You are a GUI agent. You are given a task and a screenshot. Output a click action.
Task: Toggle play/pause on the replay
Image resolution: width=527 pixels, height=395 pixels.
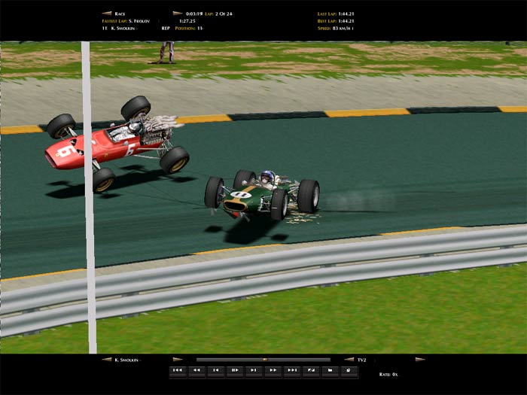(234, 370)
